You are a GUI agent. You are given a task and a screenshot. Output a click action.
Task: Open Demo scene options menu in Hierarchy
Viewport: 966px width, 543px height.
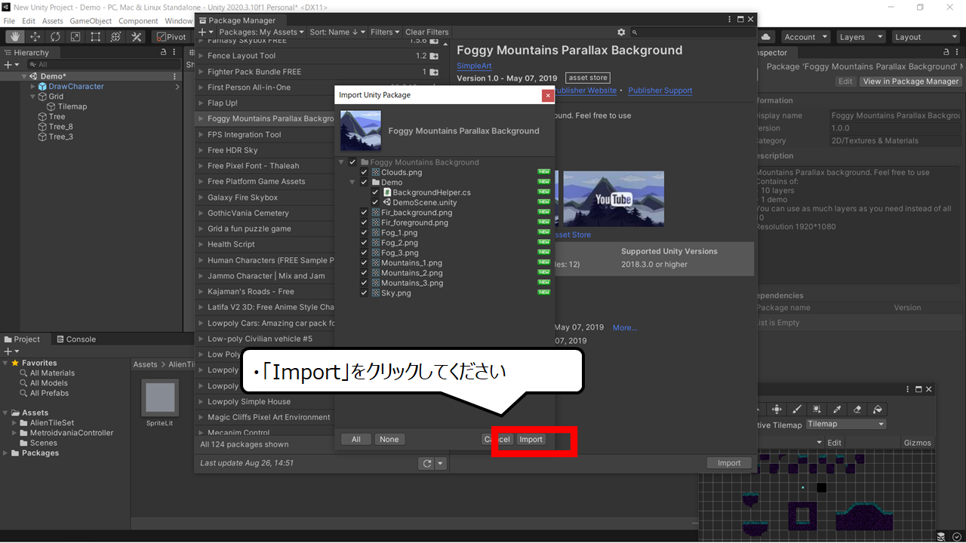click(x=175, y=76)
